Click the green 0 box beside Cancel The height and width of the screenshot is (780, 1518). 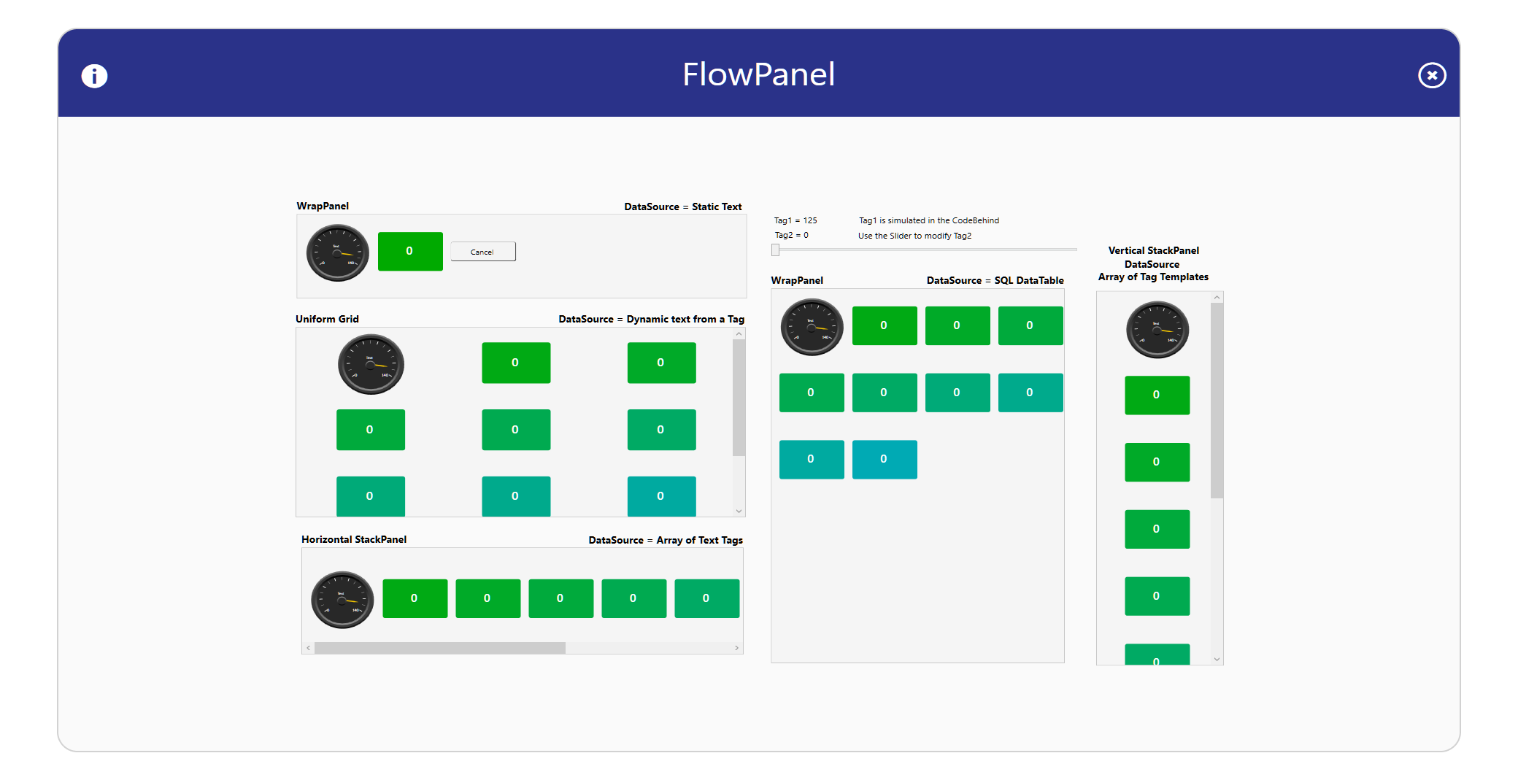[410, 251]
